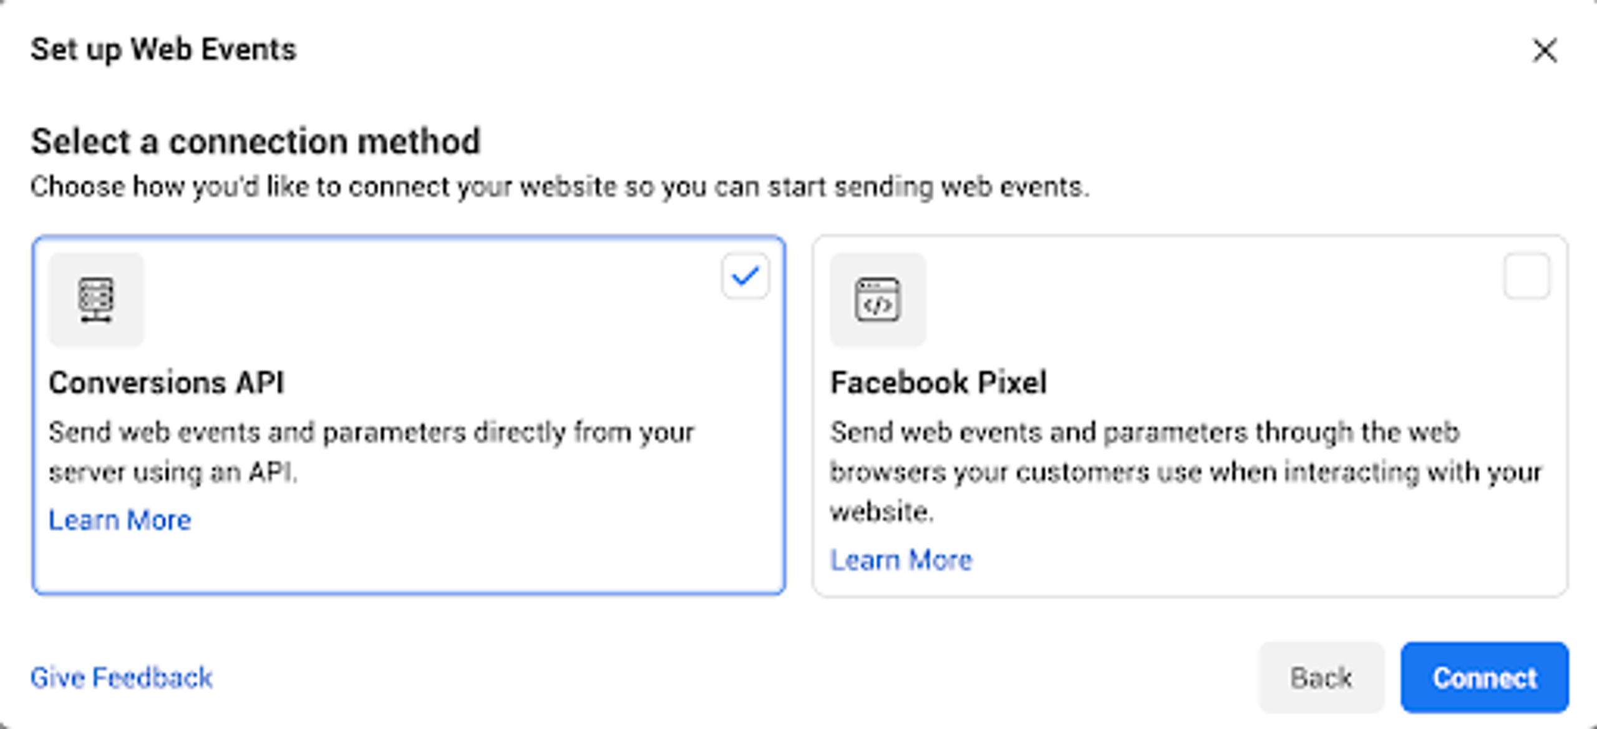Image resolution: width=1597 pixels, height=729 pixels.
Task: Uncheck the Conversions API checkbox
Action: 745,276
